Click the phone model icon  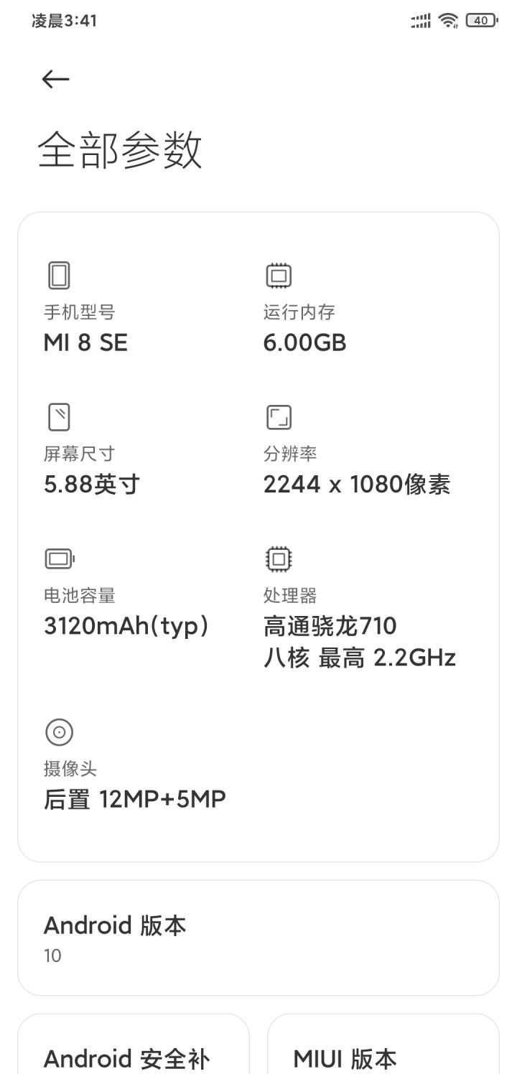click(x=59, y=275)
